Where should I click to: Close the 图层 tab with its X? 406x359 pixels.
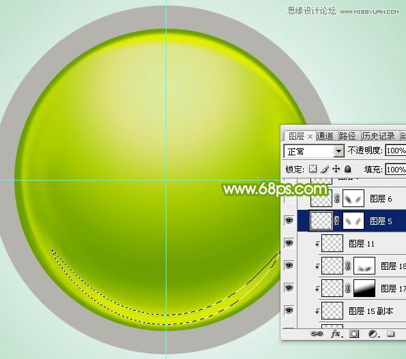click(x=310, y=137)
